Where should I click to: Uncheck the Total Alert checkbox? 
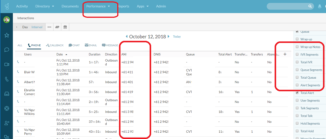tap(297, 93)
